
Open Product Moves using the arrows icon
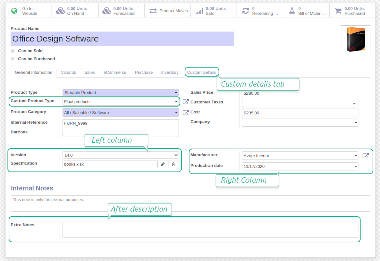pyautogui.click(x=153, y=10)
